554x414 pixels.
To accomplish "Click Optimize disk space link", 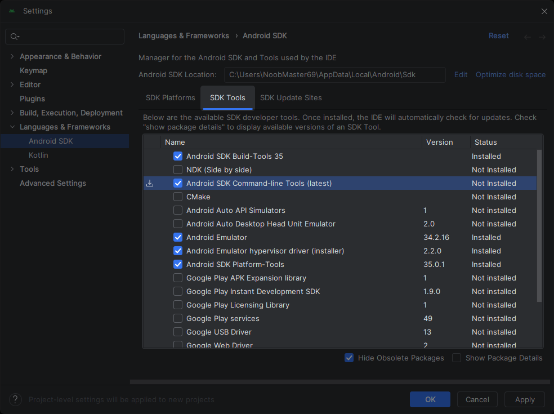I will [x=511, y=74].
